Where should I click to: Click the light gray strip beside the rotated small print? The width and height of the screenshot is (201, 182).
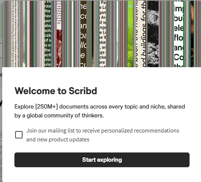[23, 34]
